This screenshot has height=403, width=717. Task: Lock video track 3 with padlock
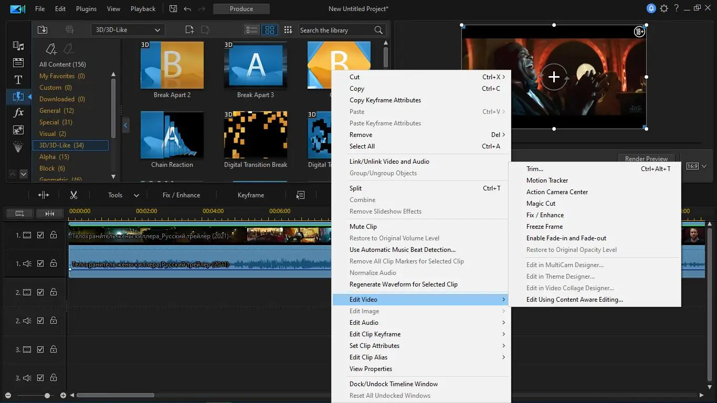[54, 349]
